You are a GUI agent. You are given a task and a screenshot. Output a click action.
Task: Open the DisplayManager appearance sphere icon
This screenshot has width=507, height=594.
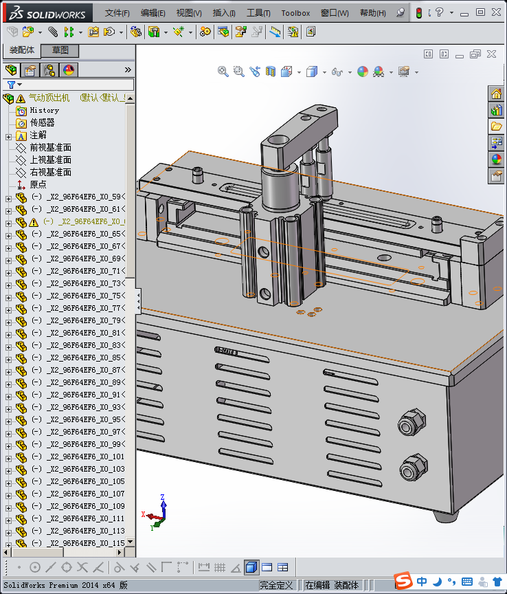pos(69,70)
